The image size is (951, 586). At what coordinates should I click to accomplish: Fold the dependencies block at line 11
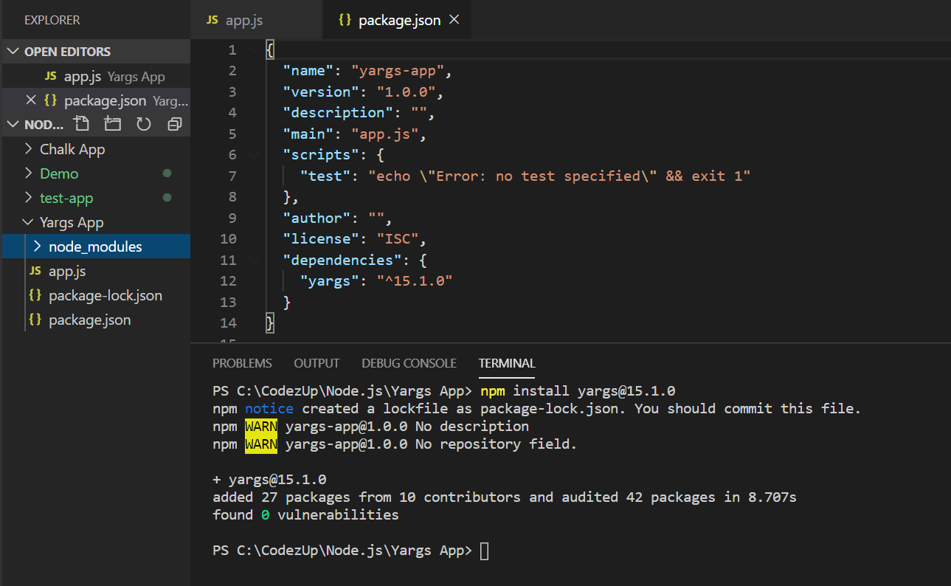254,260
